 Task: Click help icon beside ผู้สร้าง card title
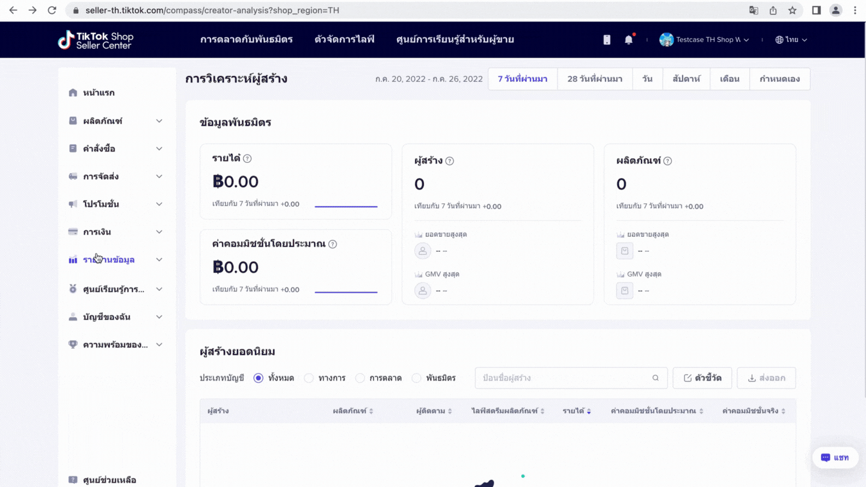pyautogui.click(x=449, y=161)
